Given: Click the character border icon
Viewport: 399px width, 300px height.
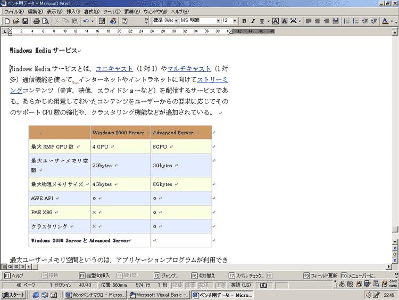Looking at the screenshot, I should tap(276, 21).
